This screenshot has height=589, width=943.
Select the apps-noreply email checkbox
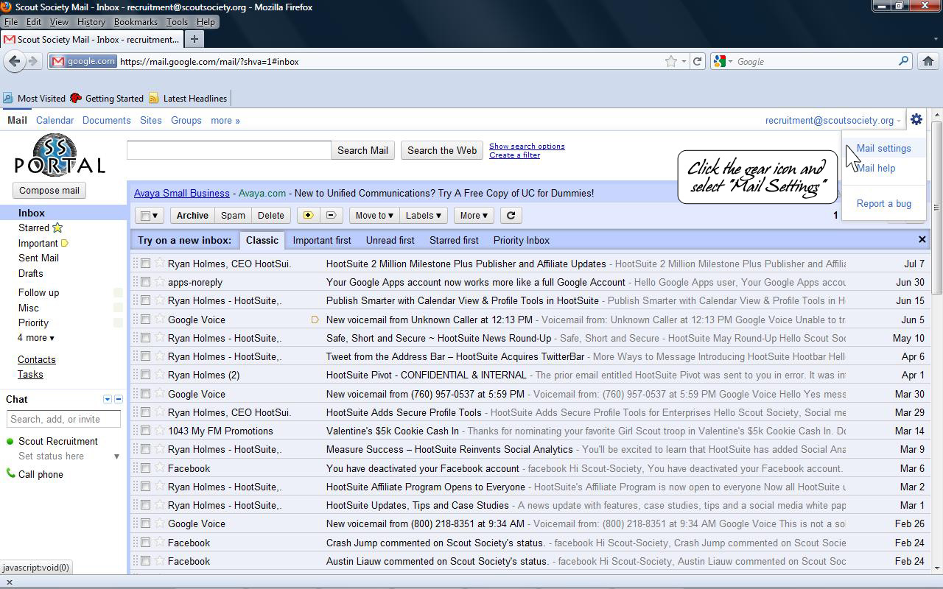[146, 282]
